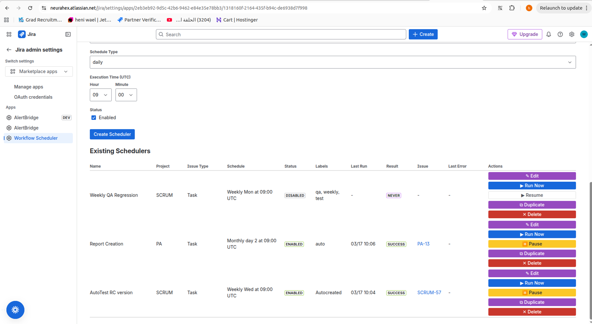592x324 pixels.
Task: Resume the Weekly QA Regression scheduler
Action: coord(531,195)
